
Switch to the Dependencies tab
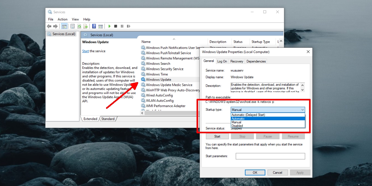[x=256, y=61]
